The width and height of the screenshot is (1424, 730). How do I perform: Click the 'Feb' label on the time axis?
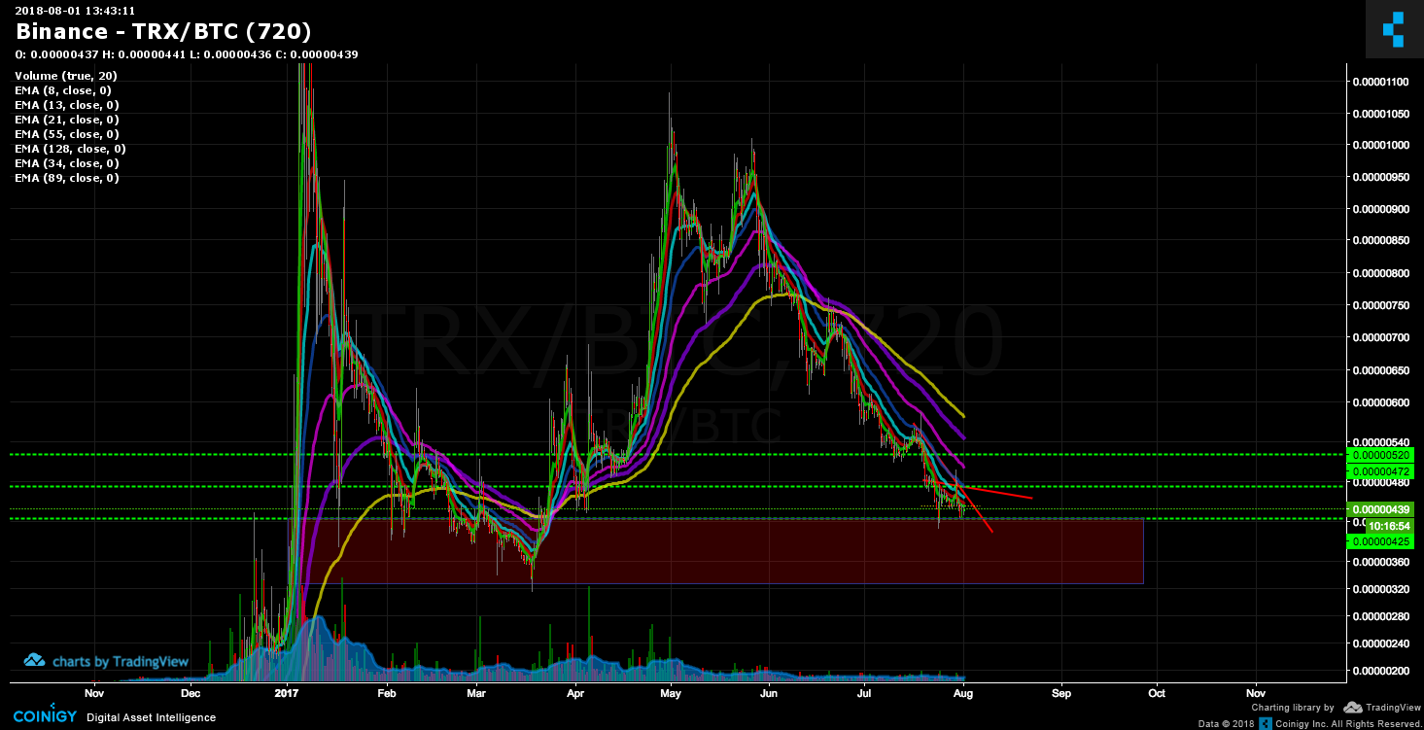pos(387,694)
